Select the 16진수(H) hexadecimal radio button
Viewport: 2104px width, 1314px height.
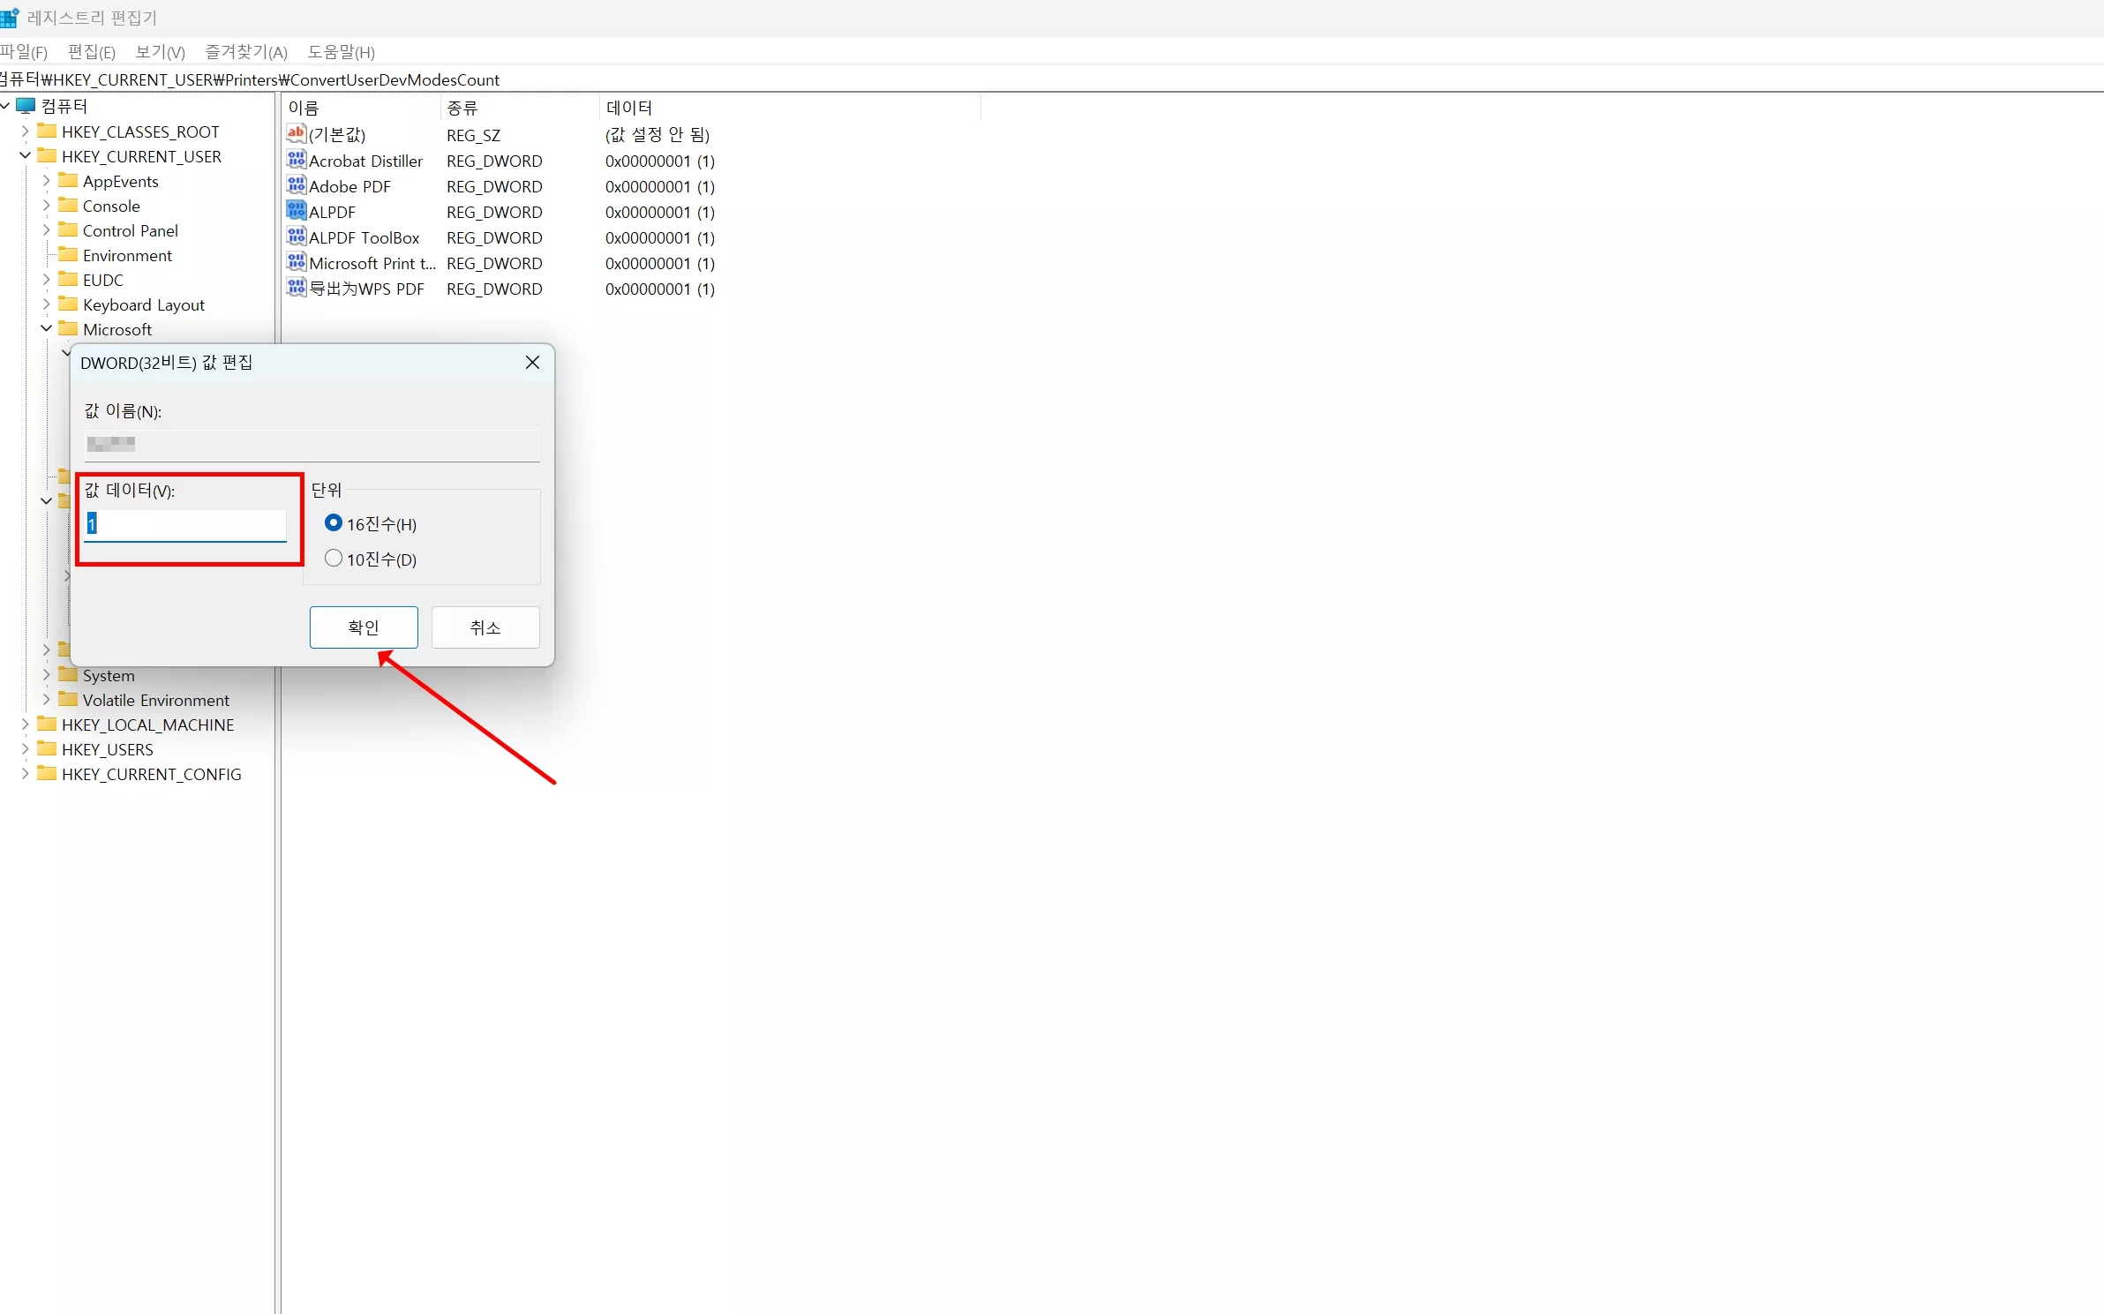pos(334,523)
